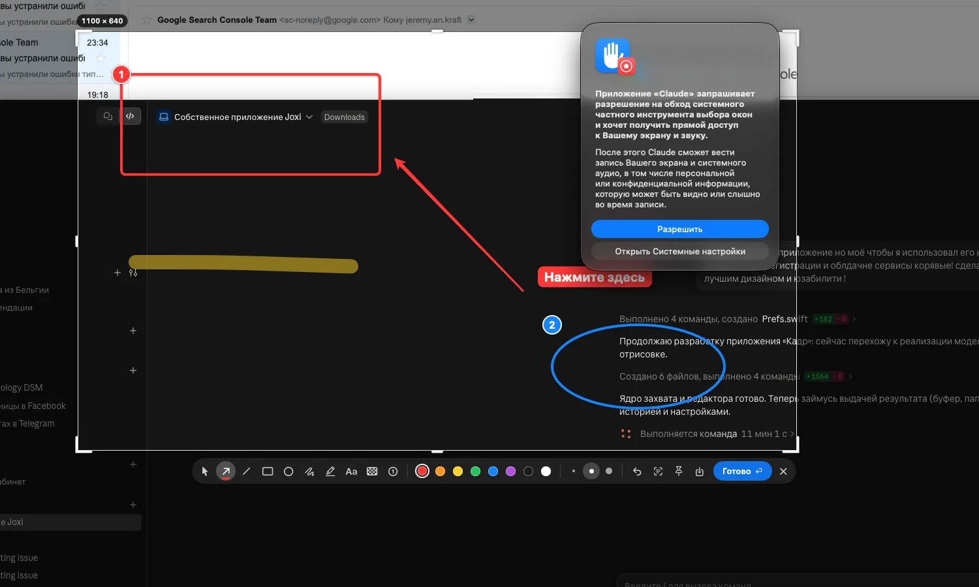Pick the blue color swatch
Image resolution: width=979 pixels, height=587 pixels.
pos(493,472)
